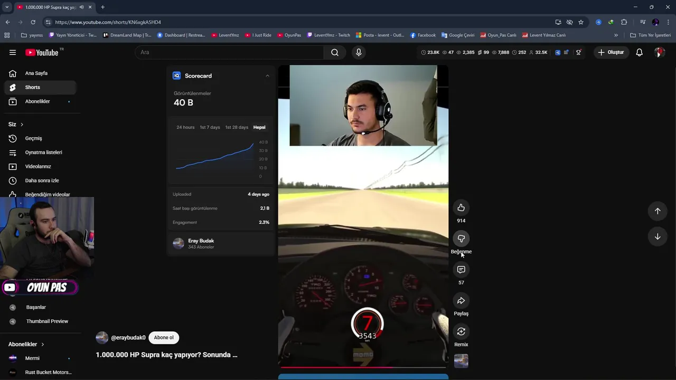676x380 pixels.
Task: Click the vidIQ icon in stats bar
Action: pos(558,52)
